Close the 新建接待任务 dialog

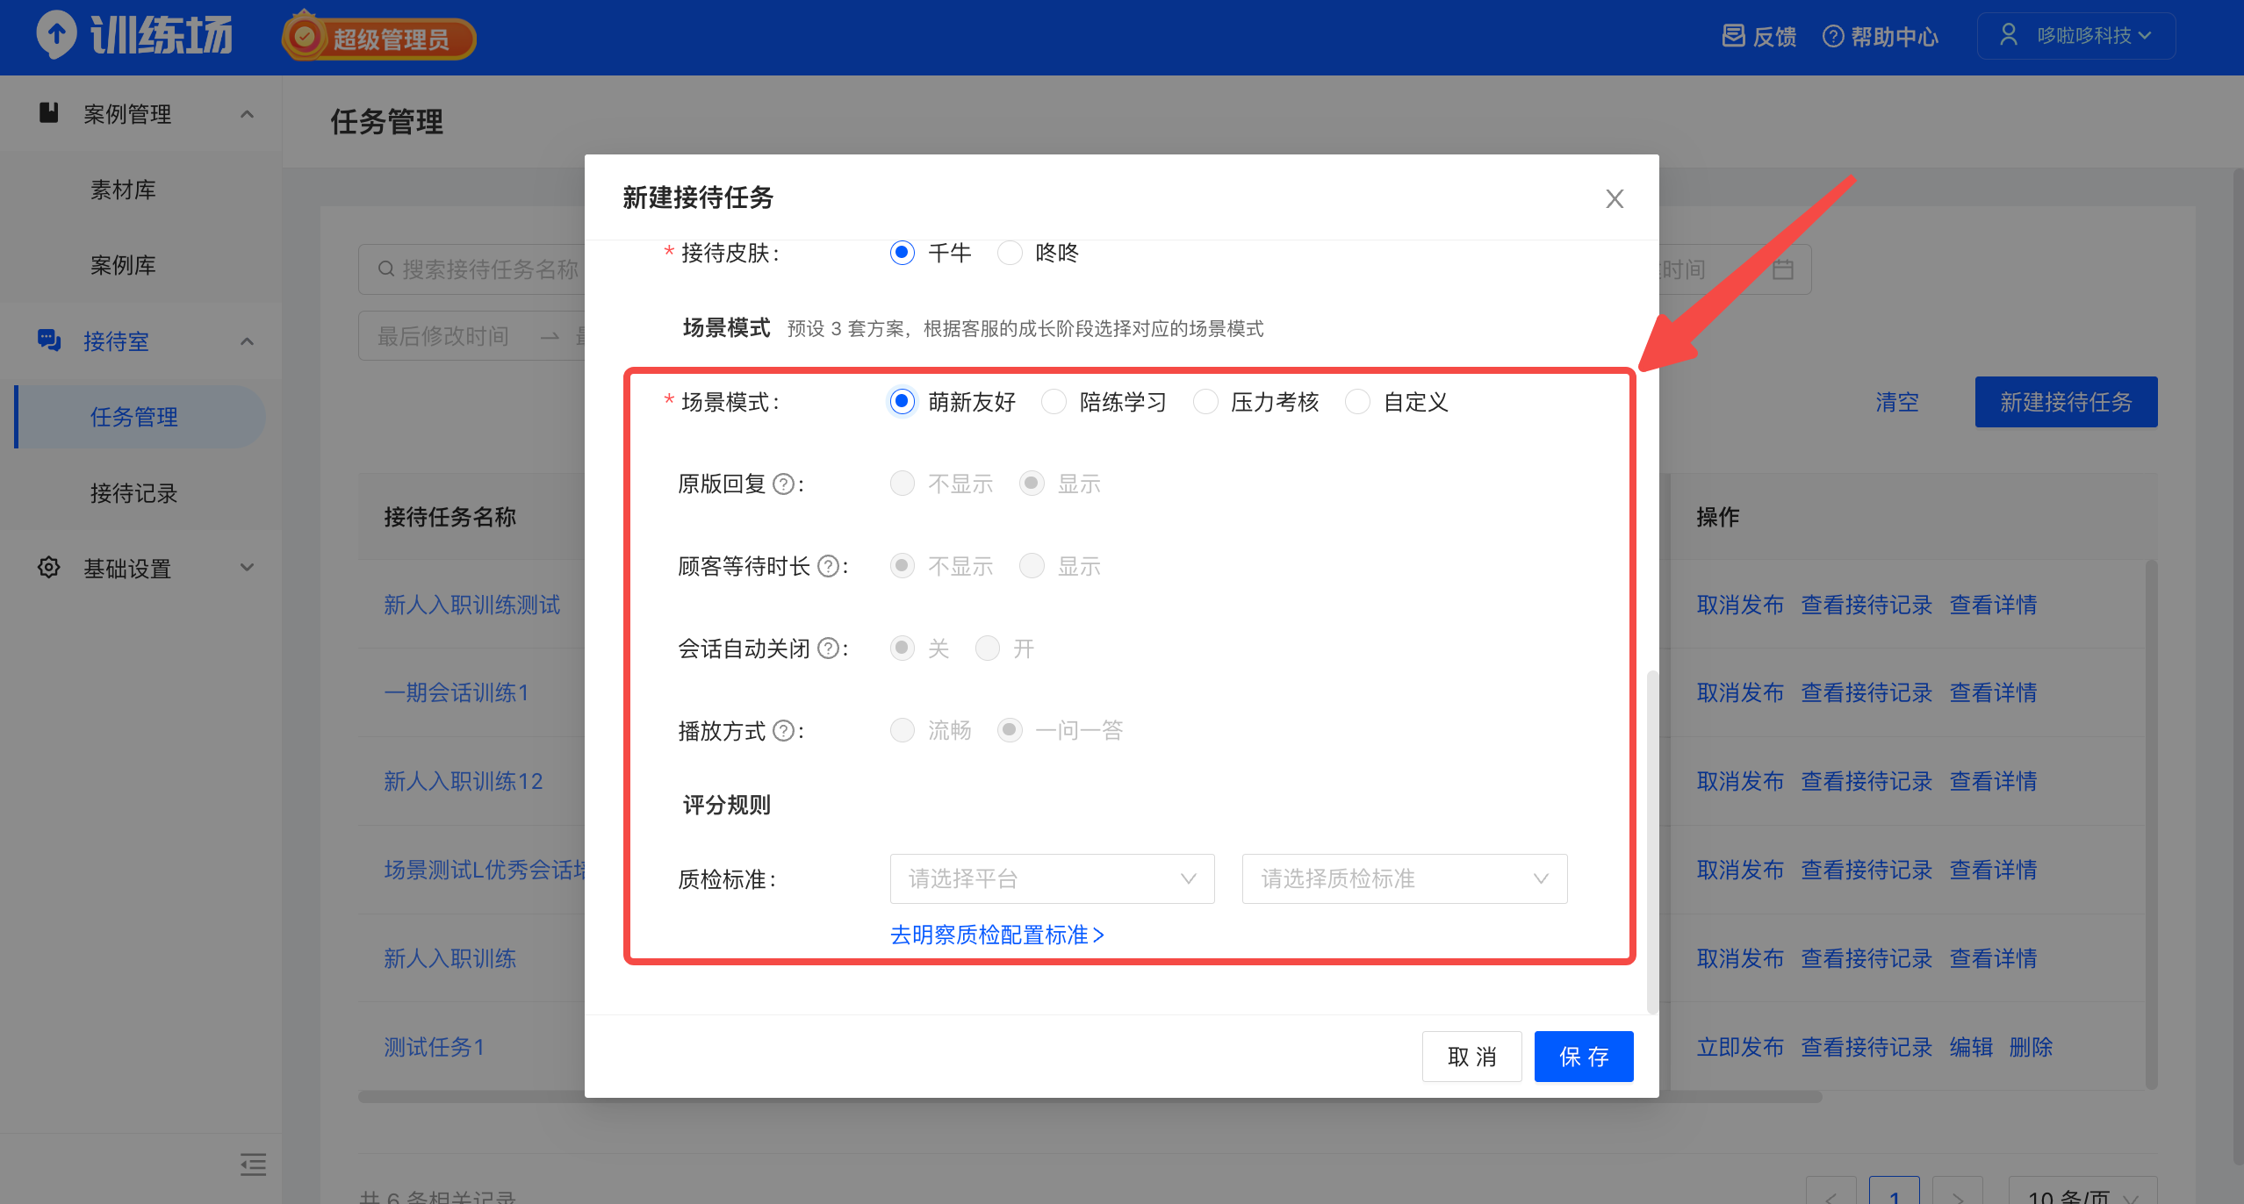point(1615,198)
